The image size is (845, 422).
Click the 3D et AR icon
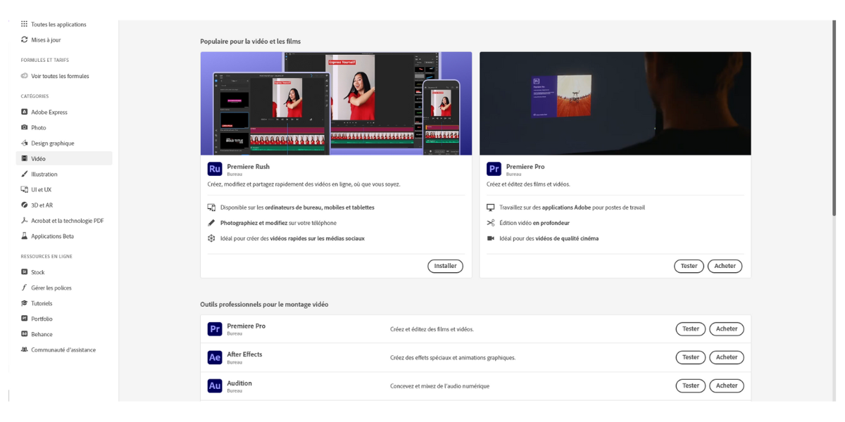point(25,205)
